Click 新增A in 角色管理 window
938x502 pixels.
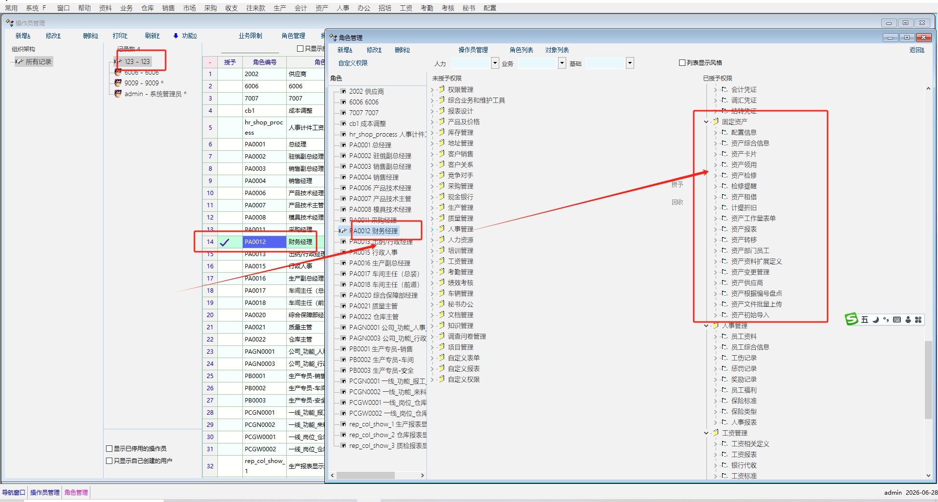click(344, 50)
